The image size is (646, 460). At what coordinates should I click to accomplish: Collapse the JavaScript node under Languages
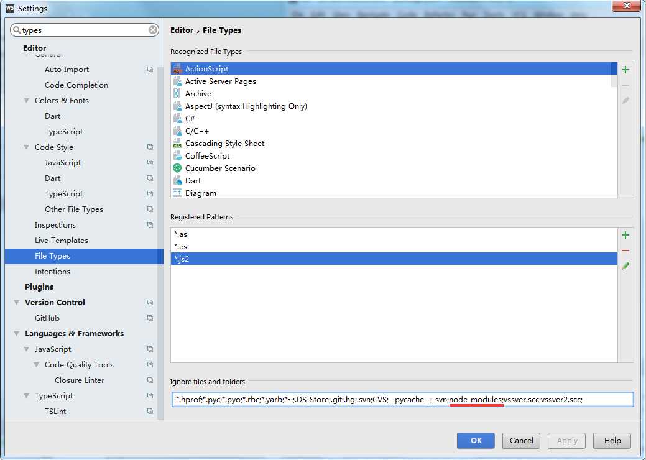(x=26, y=349)
